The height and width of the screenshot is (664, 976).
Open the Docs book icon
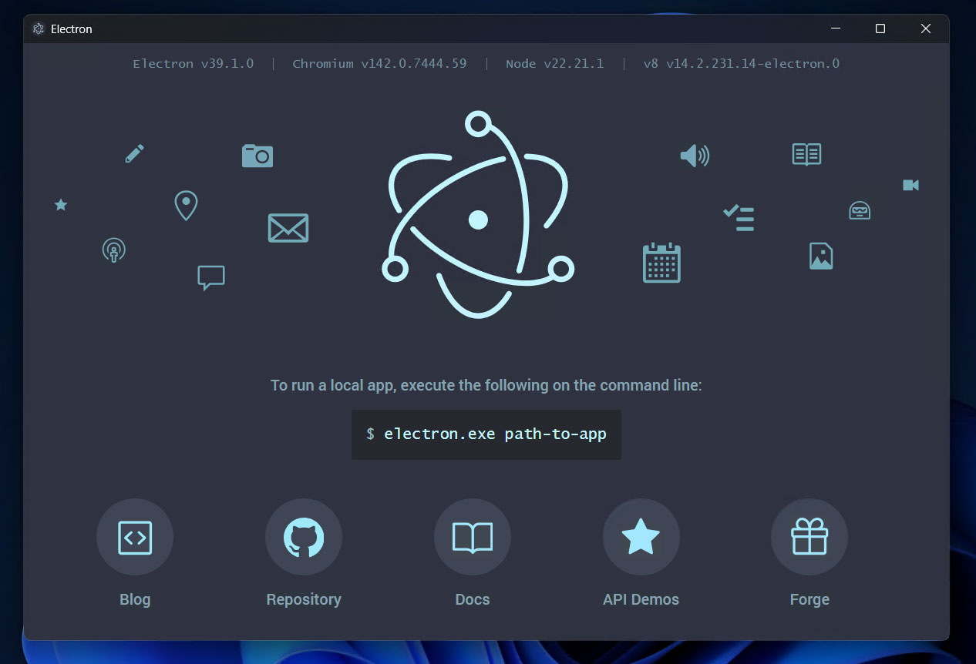473,537
